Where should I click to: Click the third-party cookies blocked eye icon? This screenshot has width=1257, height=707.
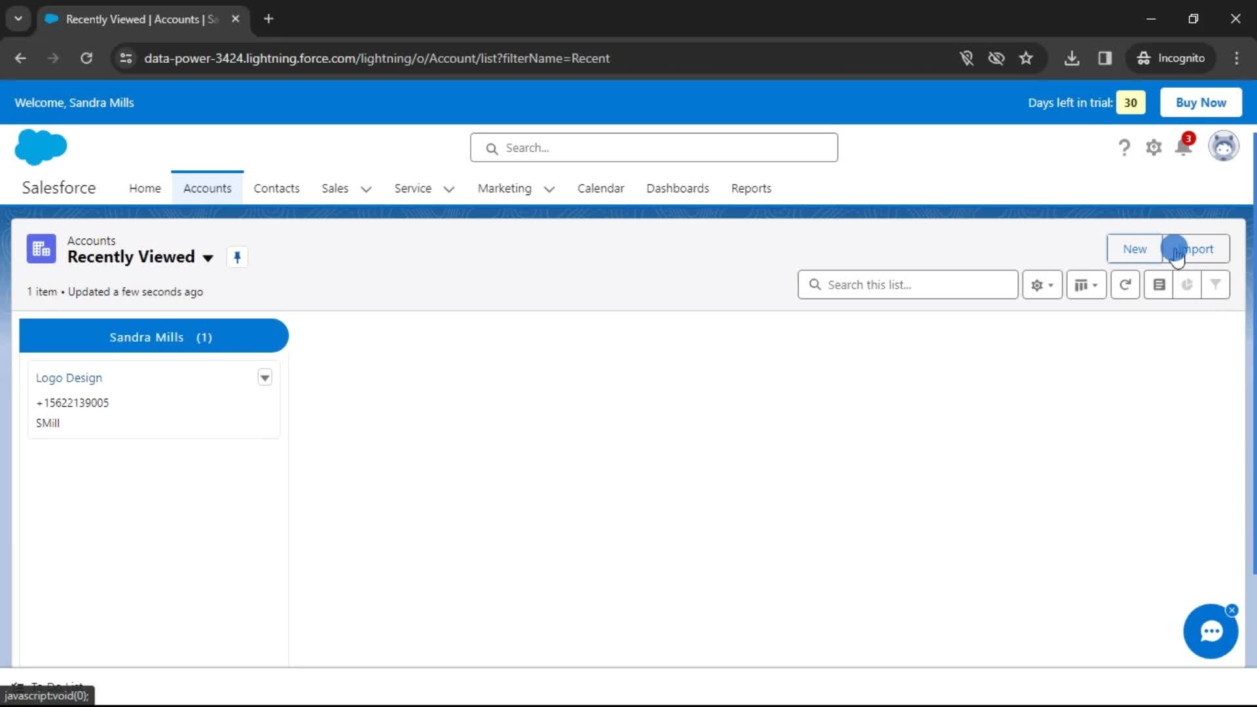[x=996, y=58]
